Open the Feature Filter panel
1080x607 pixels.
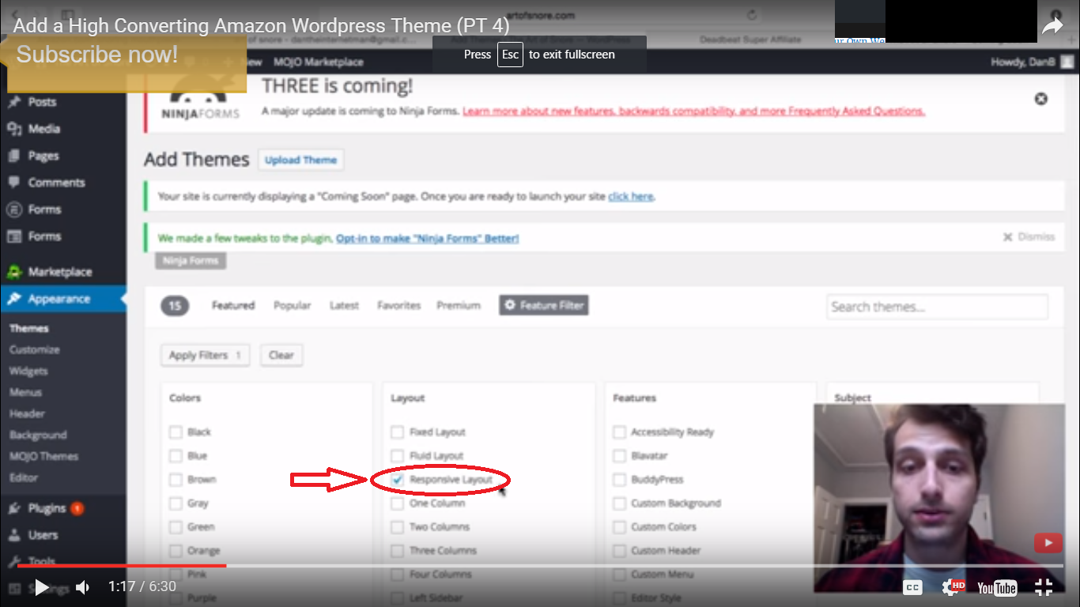point(543,305)
